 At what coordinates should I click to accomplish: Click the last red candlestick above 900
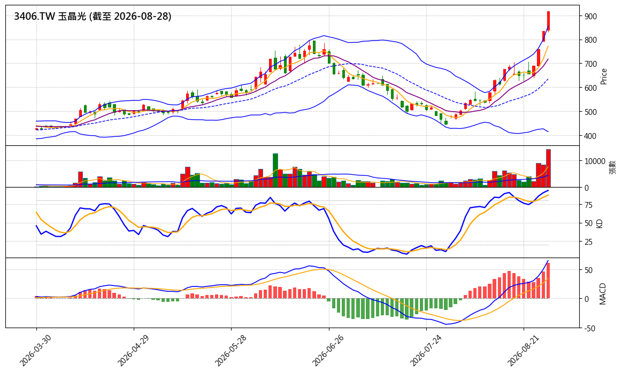[x=548, y=21]
